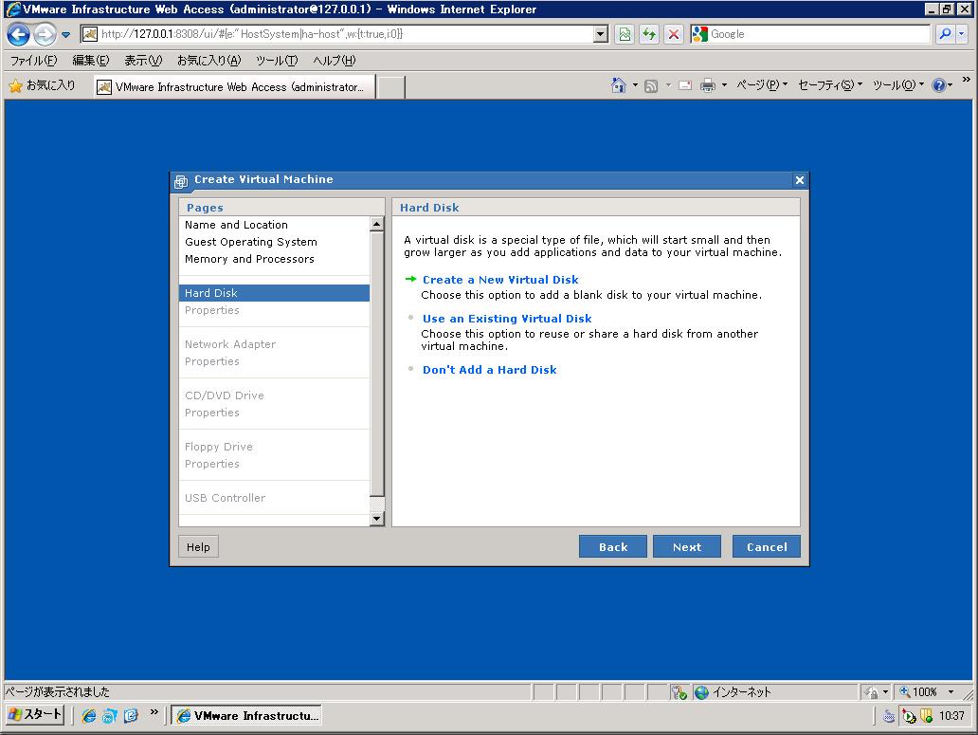The width and height of the screenshot is (978, 735).
Task: Select the Floppy Drive page
Action: coord(218,447)
